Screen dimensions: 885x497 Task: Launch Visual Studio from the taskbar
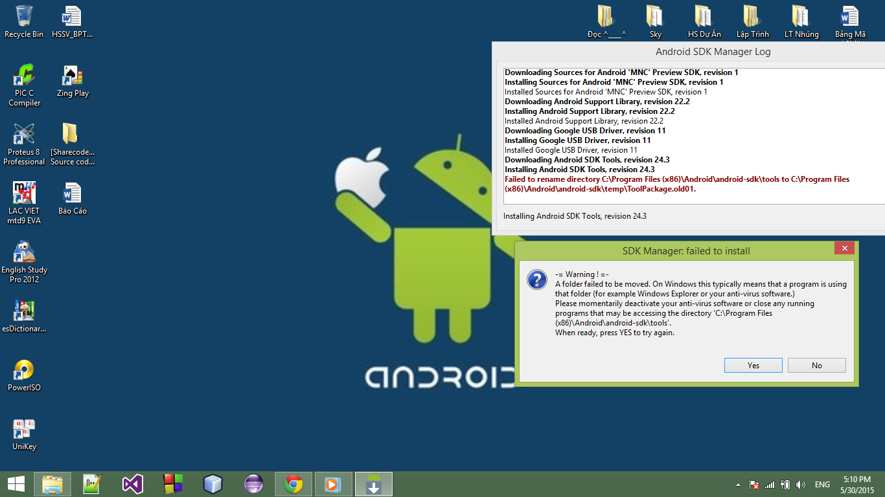(132, 484)
